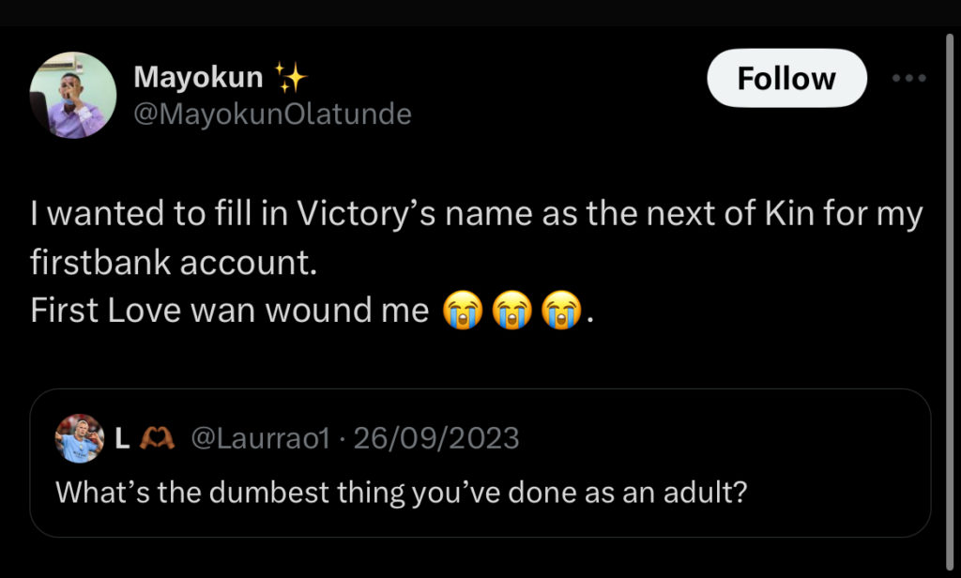The height and width of the screenshot is (578, 961).
Task: Click the last crying emoji in the tweet
Action: point(563,309)
